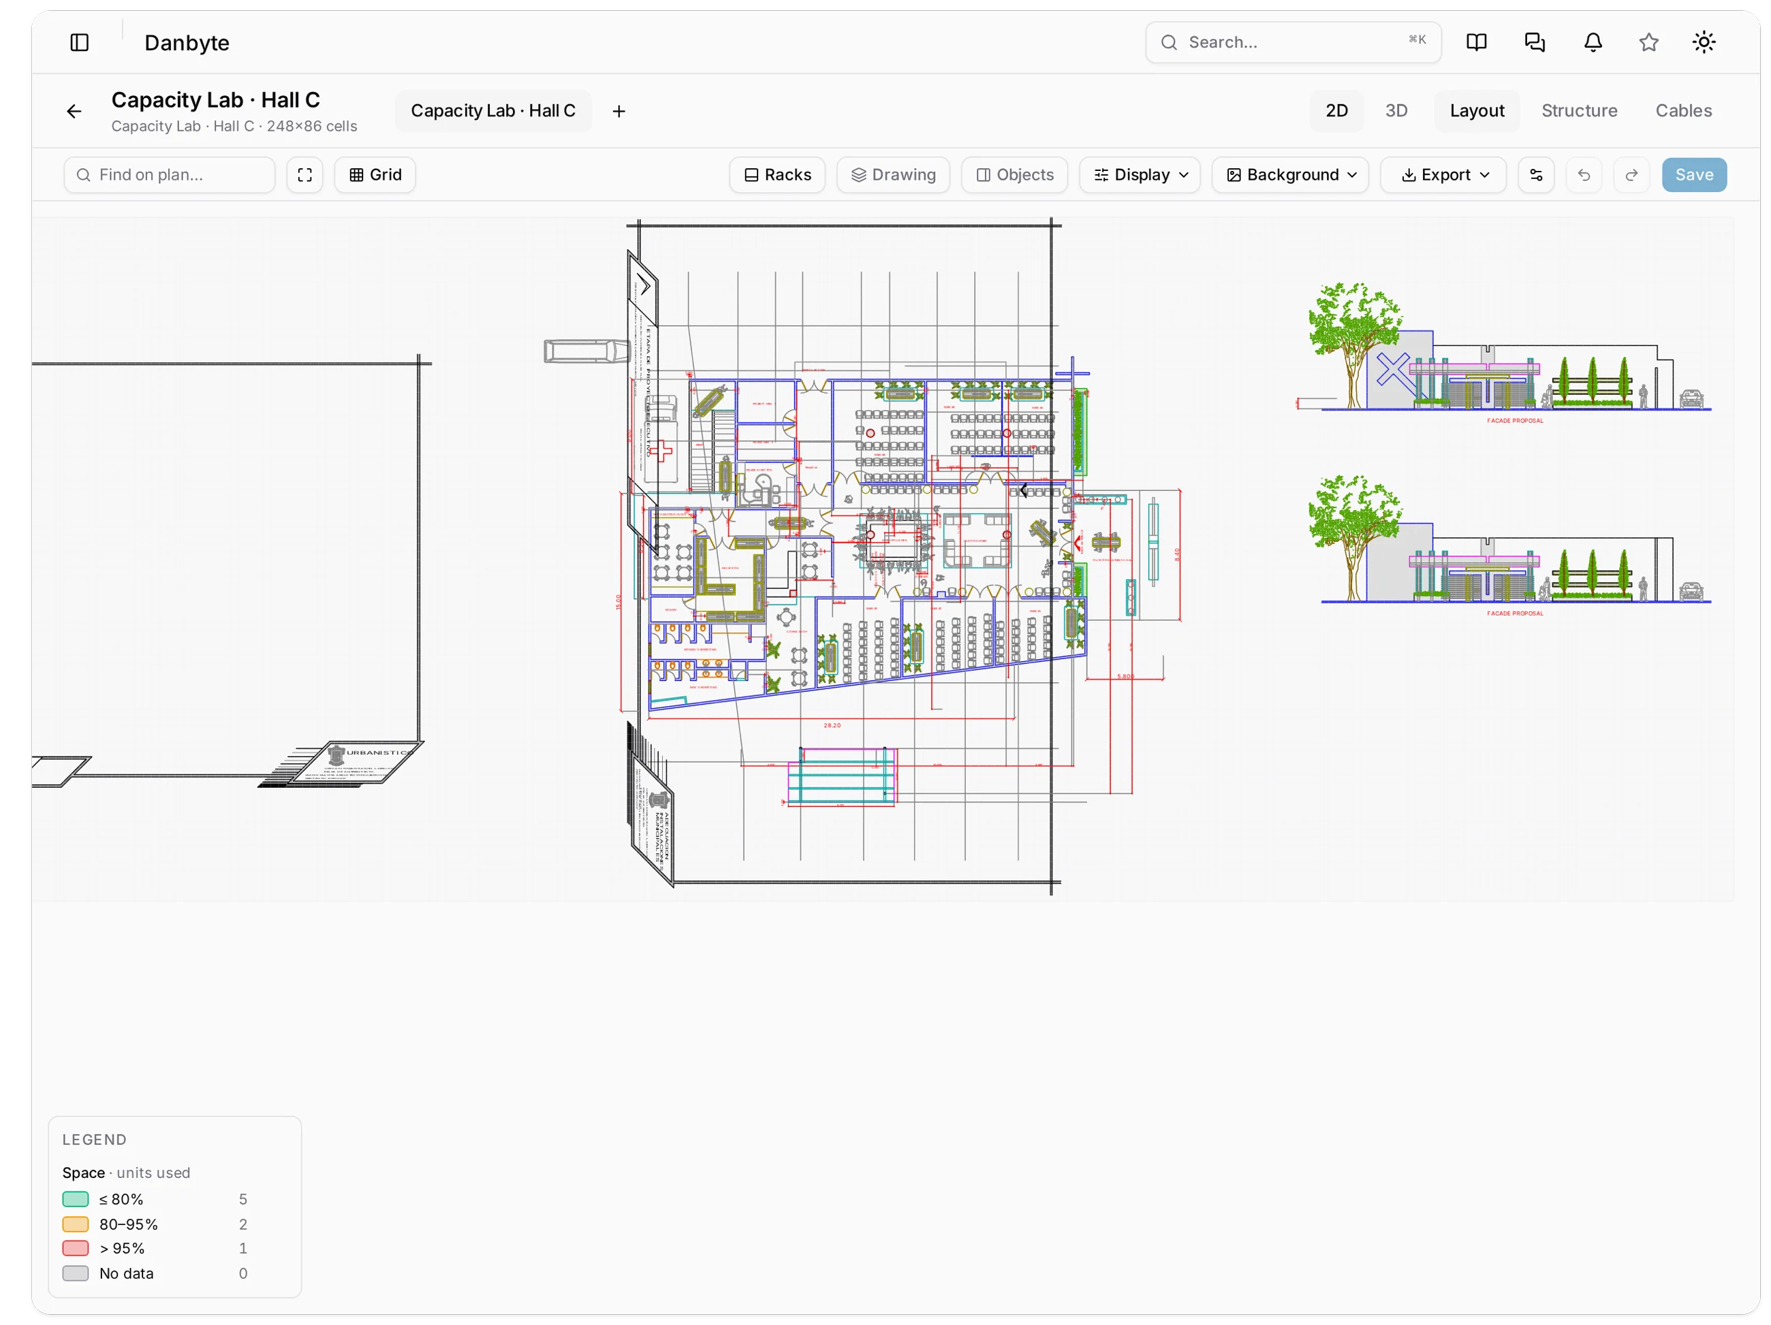The width and height of the screenshot is (1771, 1325).
Task: Switch to 3D view
Action: [x=1396, y=110]
